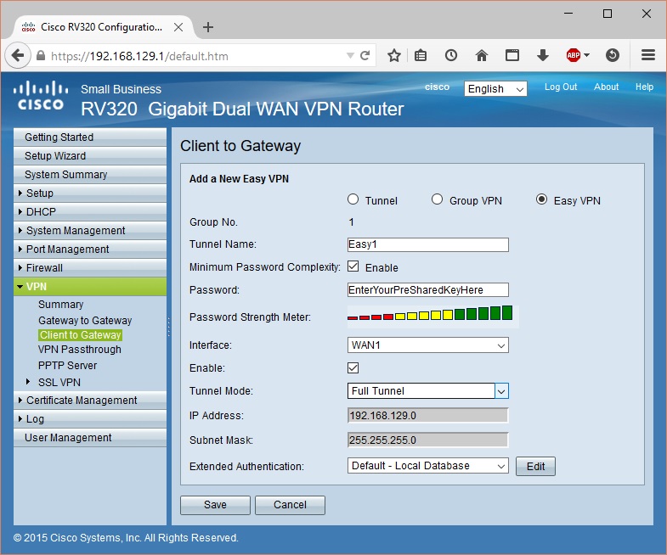Click the browser address bar URL
Screen dimensions: 667x555
coord(139,56)
